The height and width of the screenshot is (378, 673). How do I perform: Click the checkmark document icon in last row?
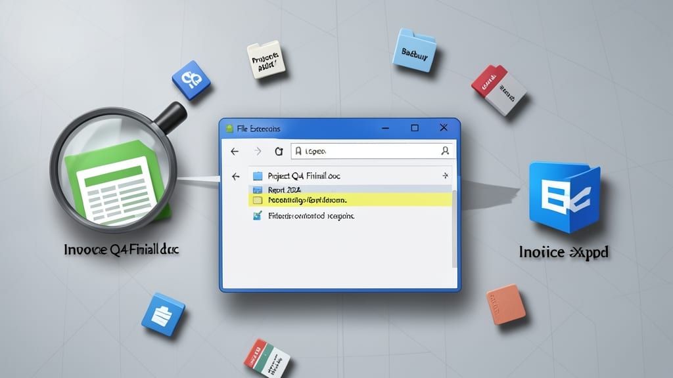[x=257, y=215]
